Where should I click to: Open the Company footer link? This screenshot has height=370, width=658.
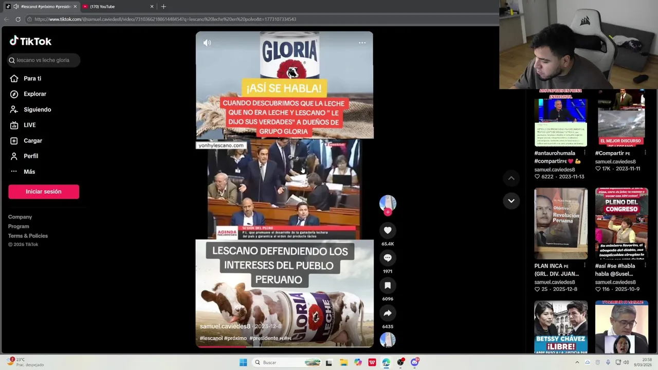(20, 217)
